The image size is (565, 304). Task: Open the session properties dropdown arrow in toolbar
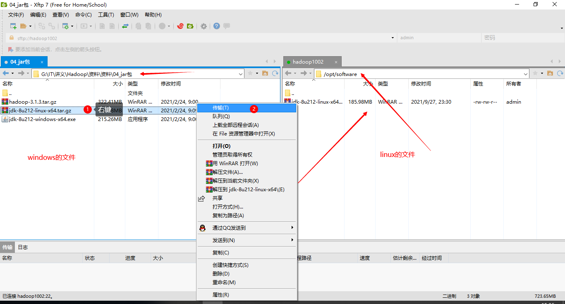[72, 26]
